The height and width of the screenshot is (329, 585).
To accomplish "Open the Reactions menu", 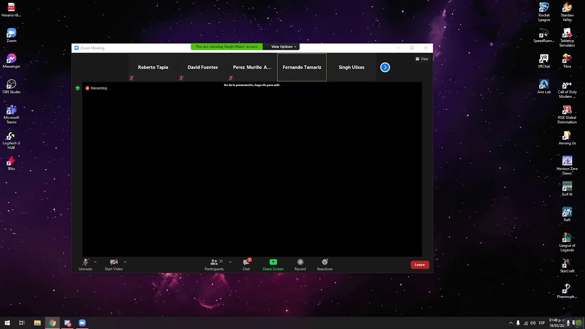I will [x=324, y=265].
